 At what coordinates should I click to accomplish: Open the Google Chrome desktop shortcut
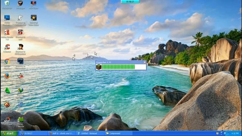click(x=7, y=62)
